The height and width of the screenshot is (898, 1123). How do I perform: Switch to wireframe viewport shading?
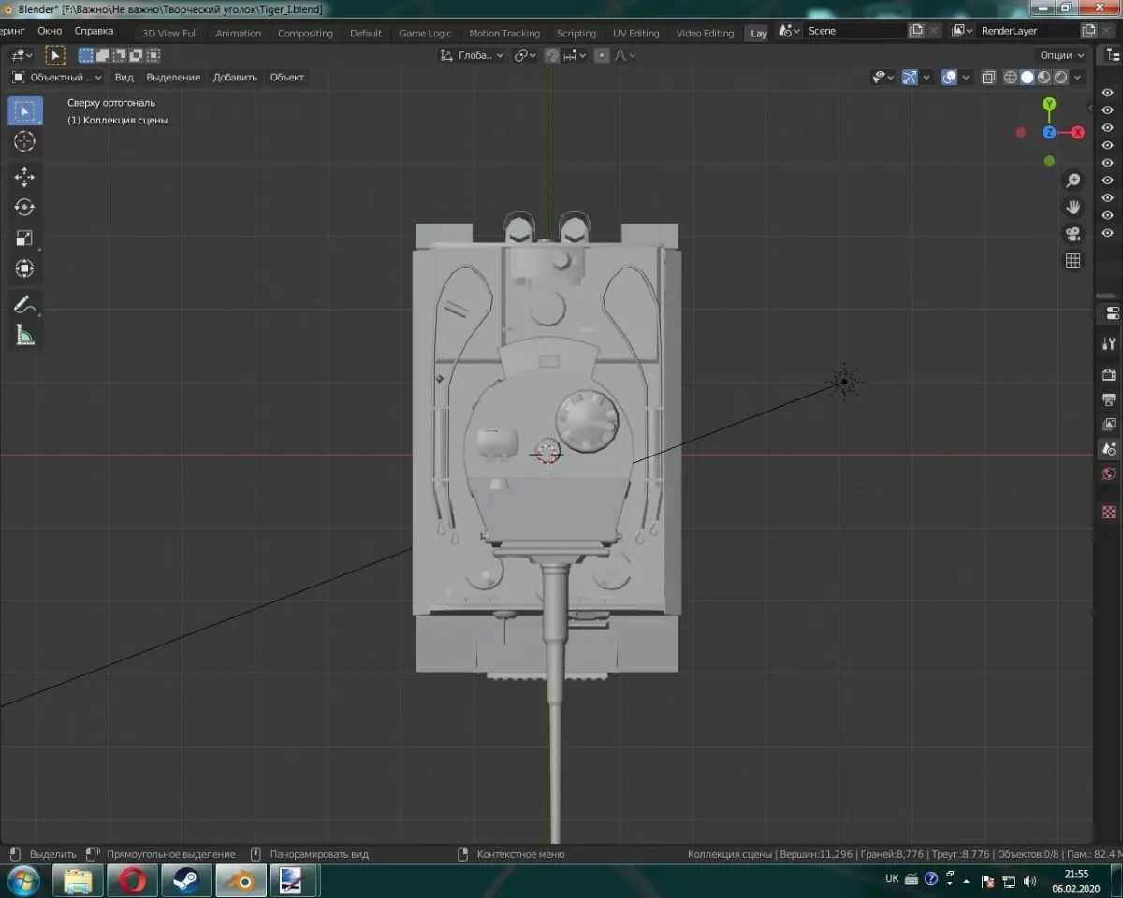(1011, 78)
